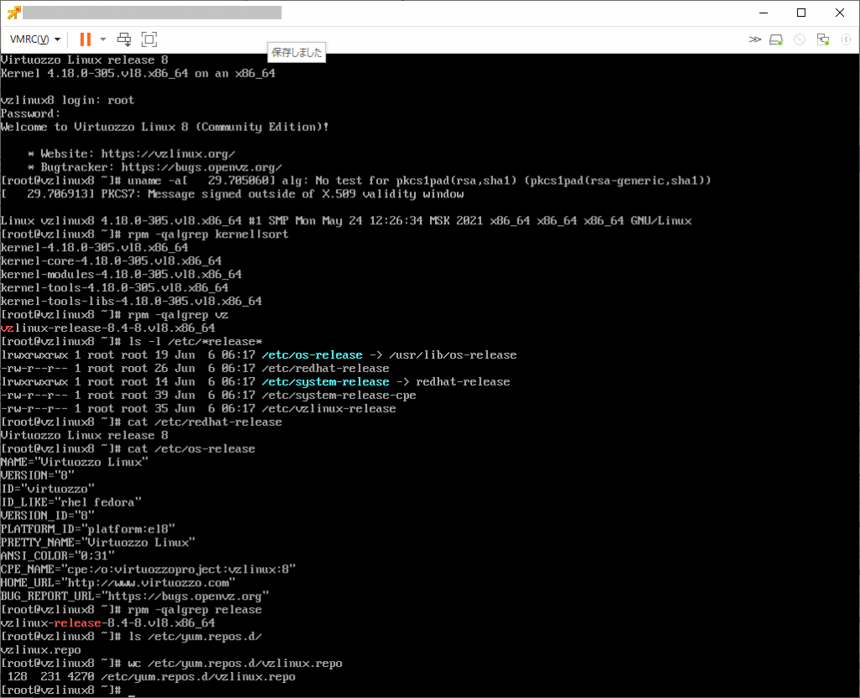Click the ID_LIKE="rhel fedora" line
This screenshot has height=698, width=860.
pyautogui.click(x=71, y=502)
